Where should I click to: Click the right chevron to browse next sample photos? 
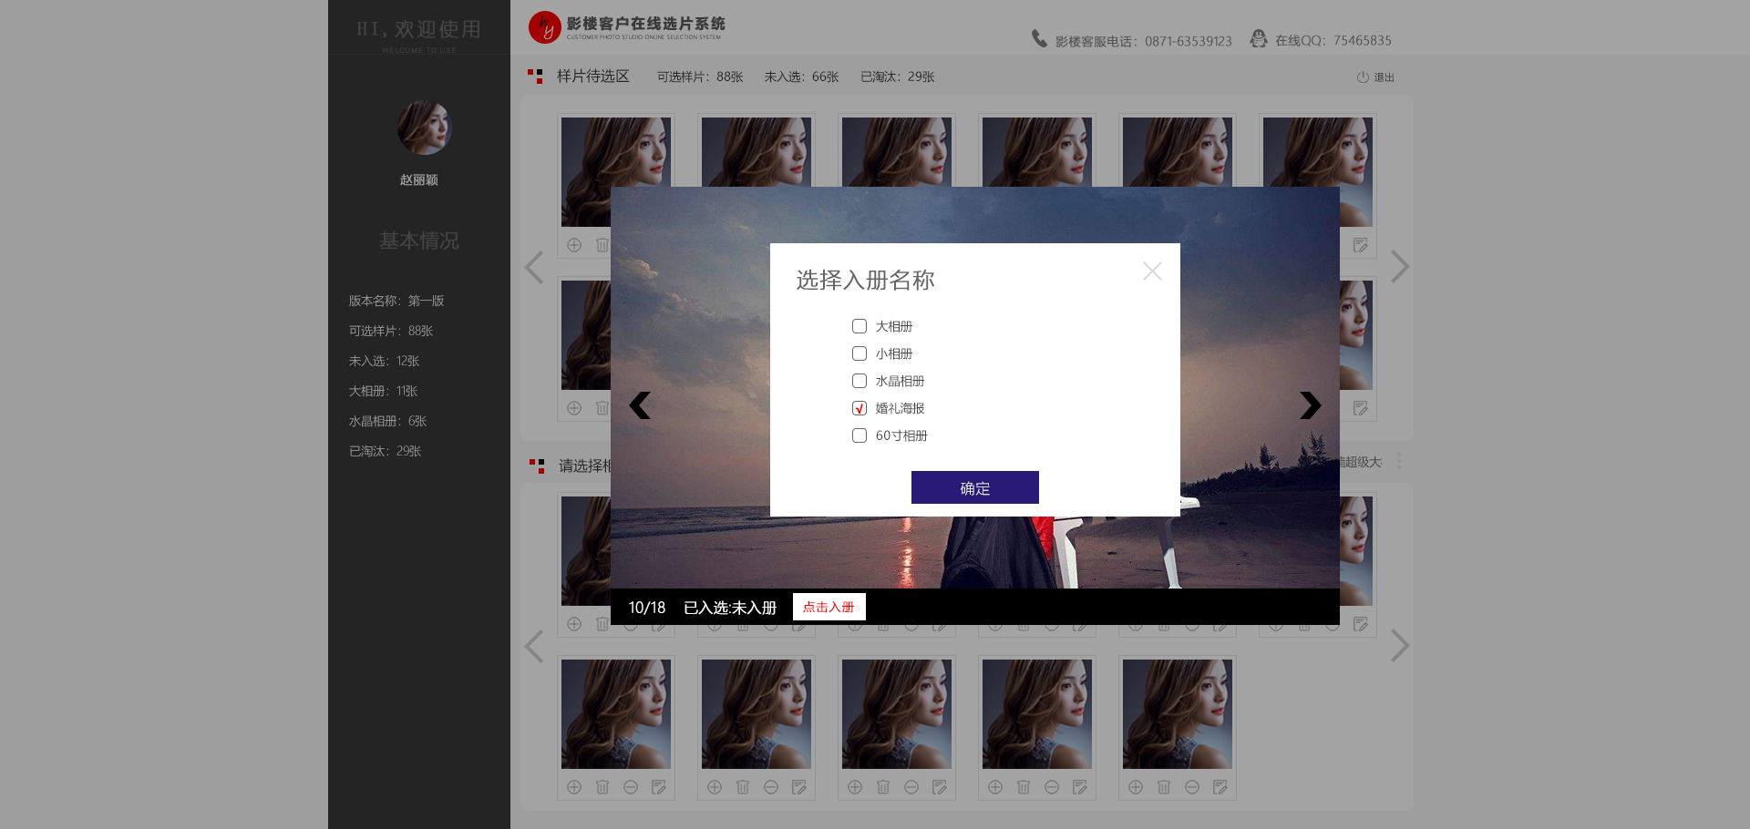(1401, 267)
